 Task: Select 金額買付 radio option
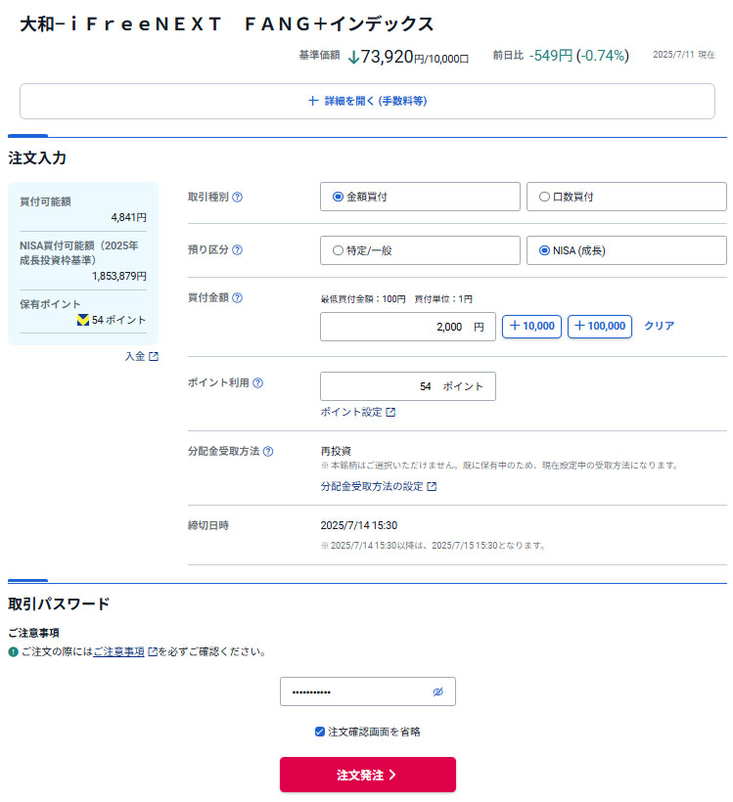tap(339, 197)
